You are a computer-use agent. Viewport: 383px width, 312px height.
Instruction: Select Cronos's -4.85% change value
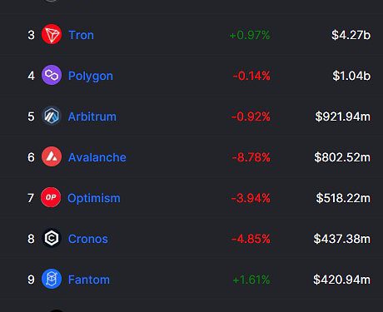coord(251,239)
